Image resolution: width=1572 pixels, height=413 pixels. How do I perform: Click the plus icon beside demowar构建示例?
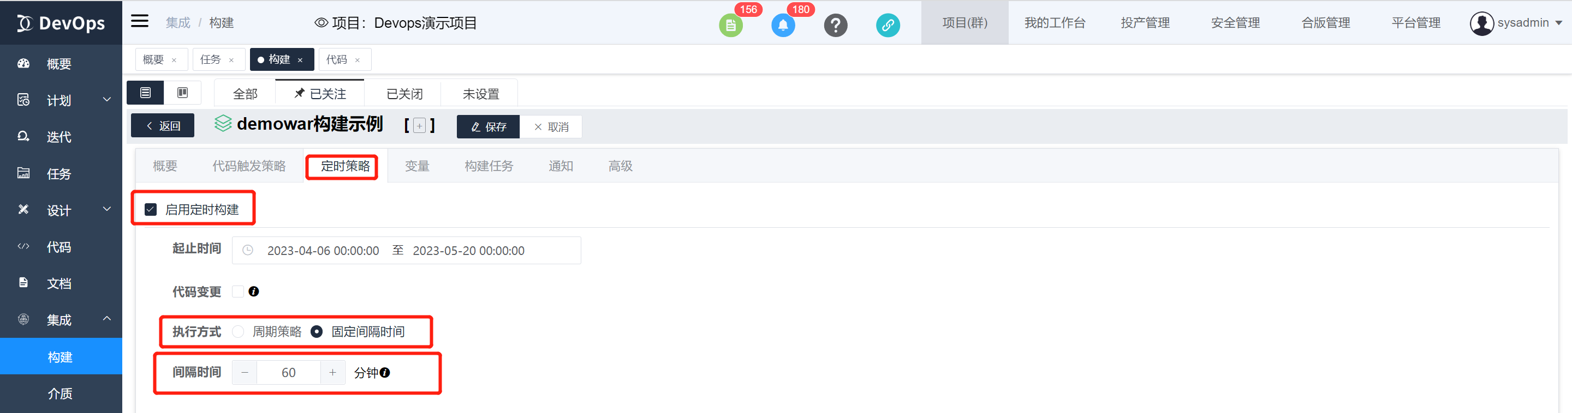click(x=419, y=126)
